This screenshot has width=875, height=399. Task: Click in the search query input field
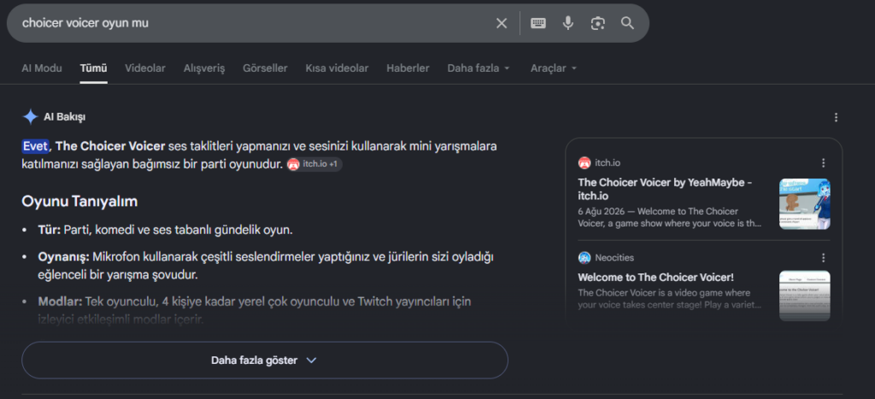click(x=254, y=23)
